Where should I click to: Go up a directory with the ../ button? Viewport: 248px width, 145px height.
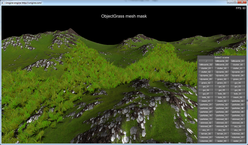click(x=206, y=61)
